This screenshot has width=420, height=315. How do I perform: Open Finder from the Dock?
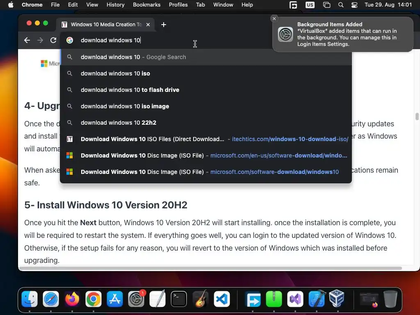(x=30, y=299)
